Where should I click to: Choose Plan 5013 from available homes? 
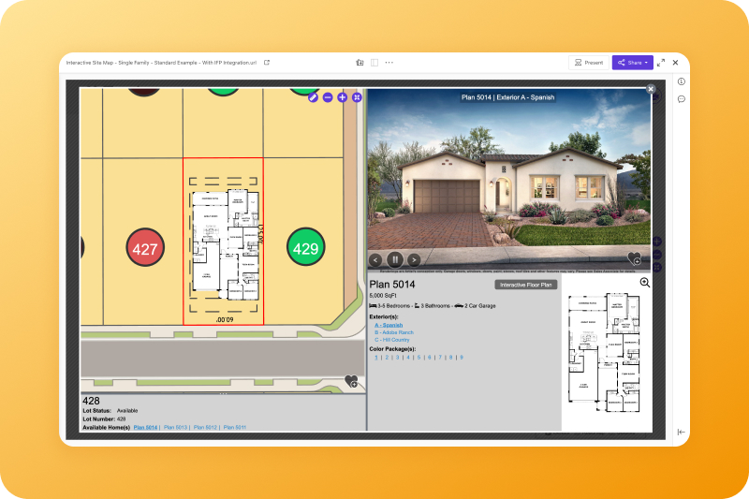point(175,427)
